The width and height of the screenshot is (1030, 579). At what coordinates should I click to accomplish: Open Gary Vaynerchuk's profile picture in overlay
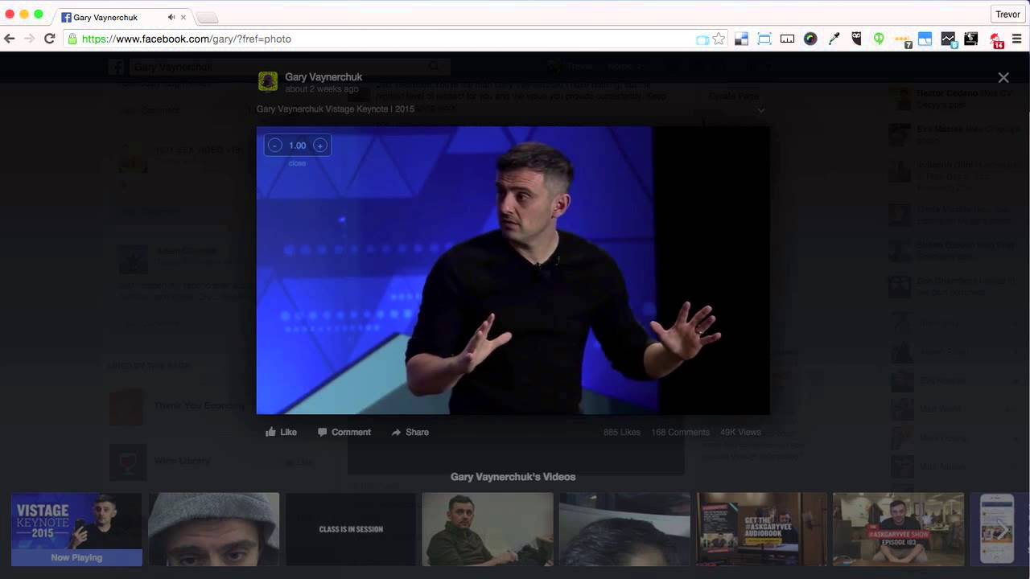coord(268,81)
